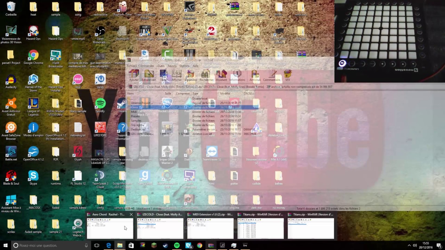Open the volume control in system tray
The height and width of the screenshot is (250, 445).
pos(415,245)
